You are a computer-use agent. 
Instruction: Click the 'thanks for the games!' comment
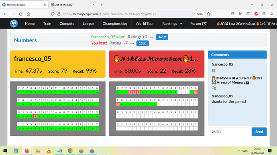pos(228,101)
